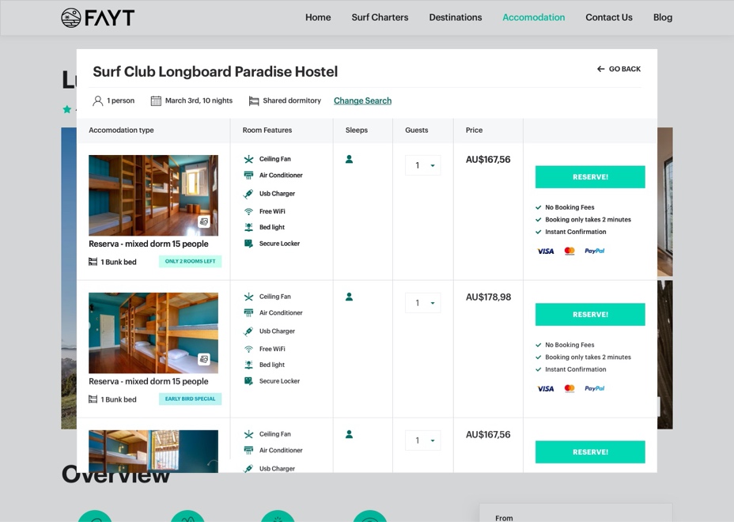Click bunk bed icon under first room
This screenshot has height=522, width=734.
click(93, 262)
